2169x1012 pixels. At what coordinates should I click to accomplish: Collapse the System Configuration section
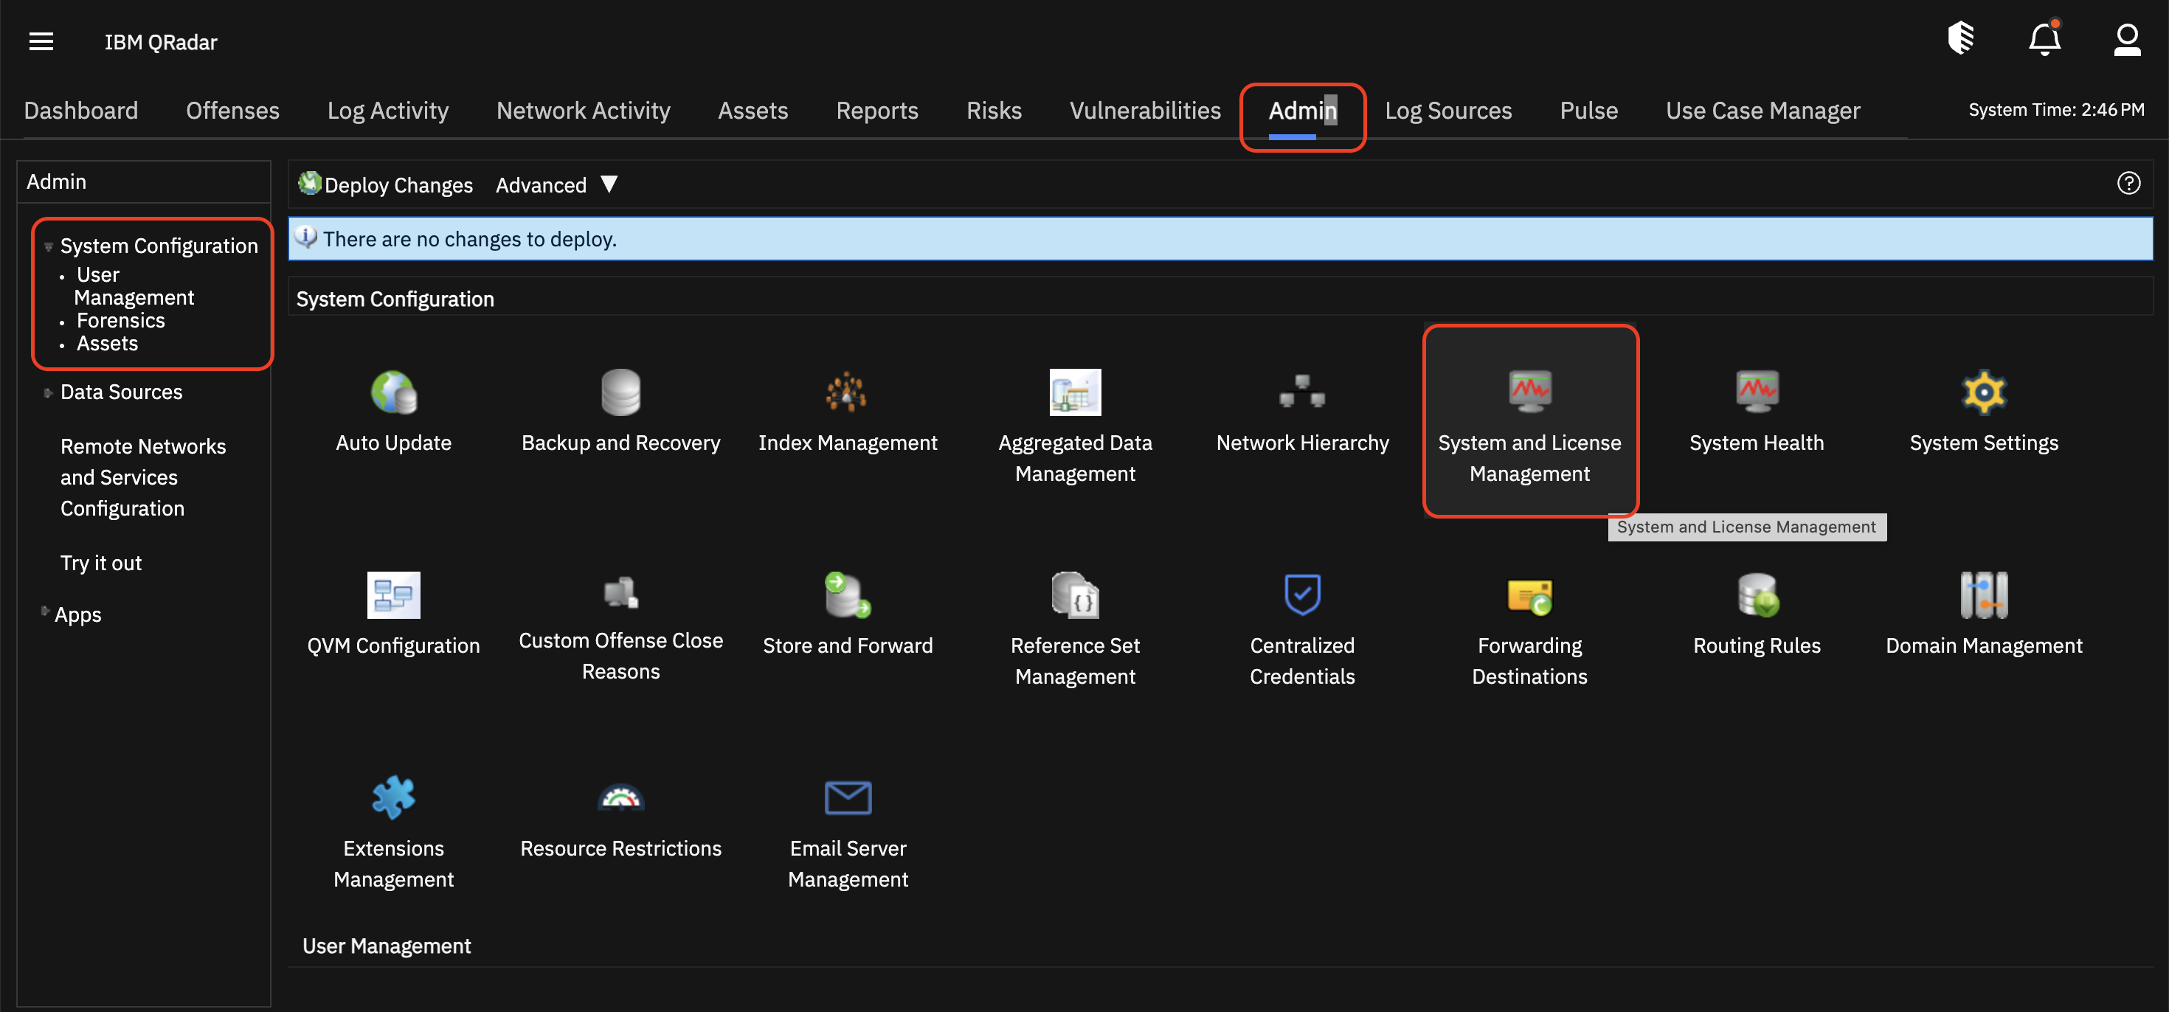click(49, 245)
